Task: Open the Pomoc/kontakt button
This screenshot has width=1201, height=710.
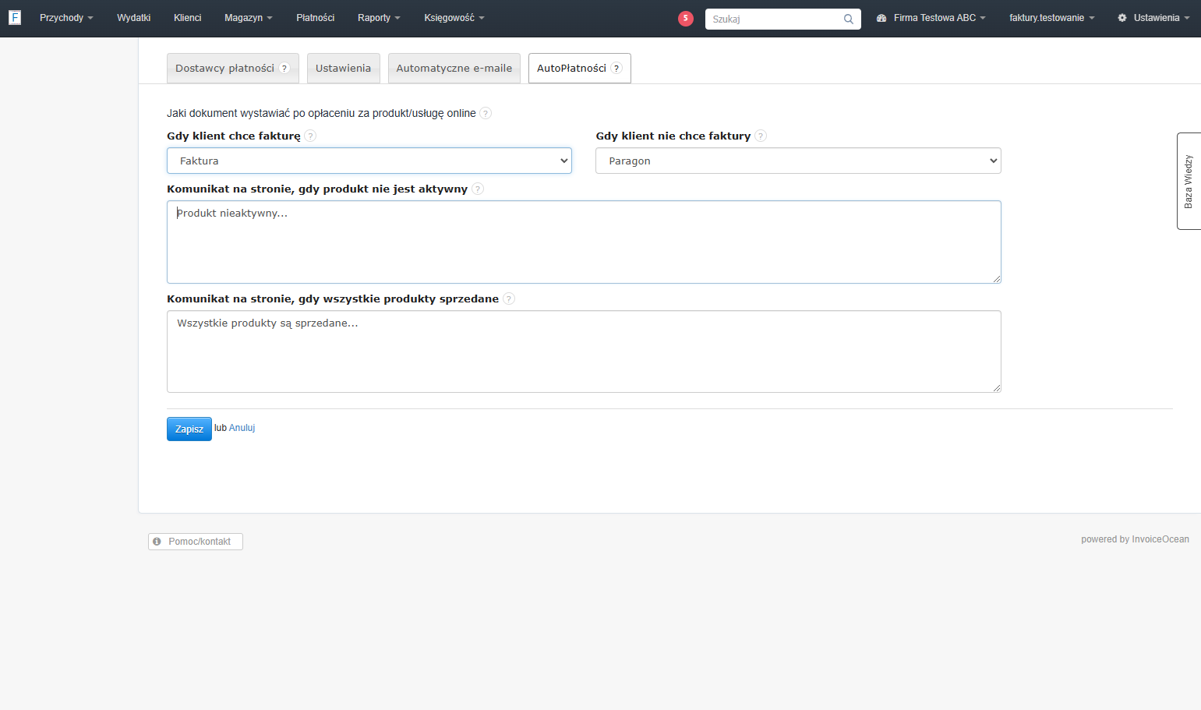Action: tap(196, 542)
